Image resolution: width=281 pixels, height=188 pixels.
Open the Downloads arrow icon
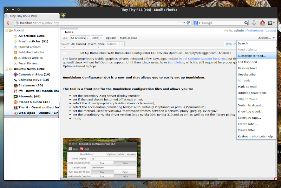[x=254, y=23]
